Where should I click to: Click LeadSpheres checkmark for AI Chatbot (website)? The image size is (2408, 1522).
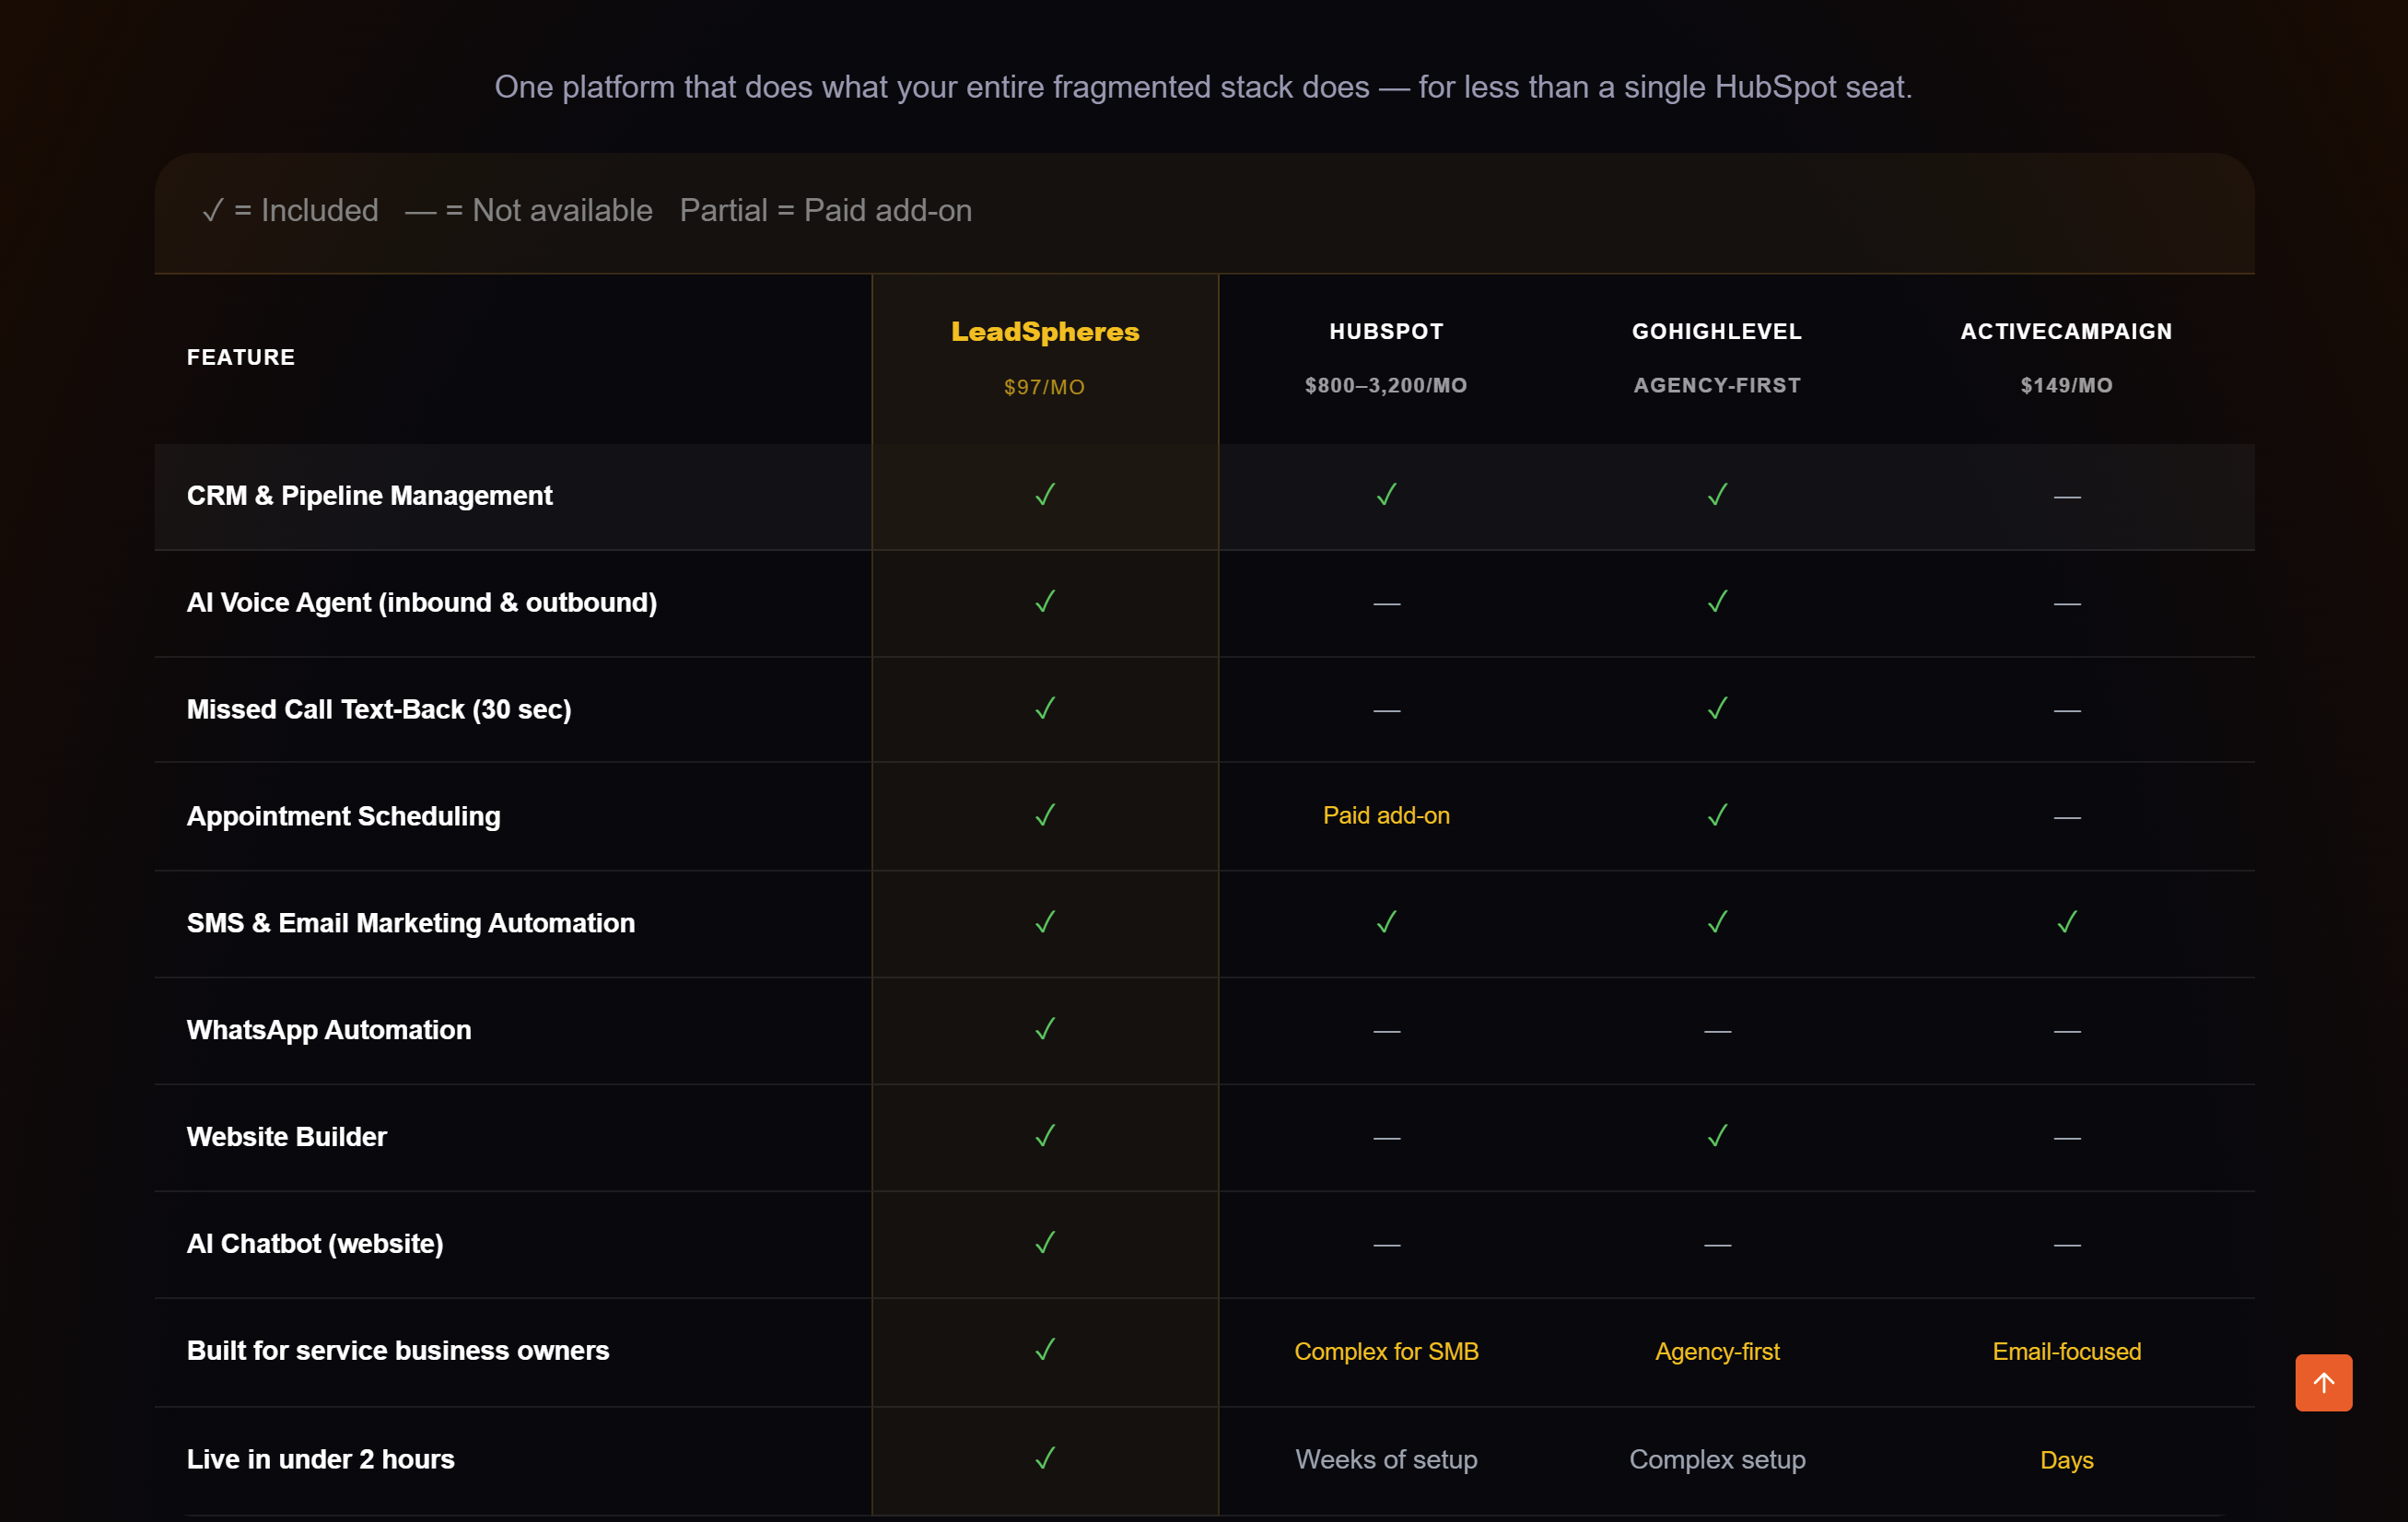[x=1045, y=1243]
